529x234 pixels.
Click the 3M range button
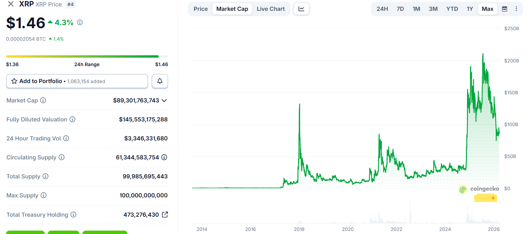tap(433, 9)
